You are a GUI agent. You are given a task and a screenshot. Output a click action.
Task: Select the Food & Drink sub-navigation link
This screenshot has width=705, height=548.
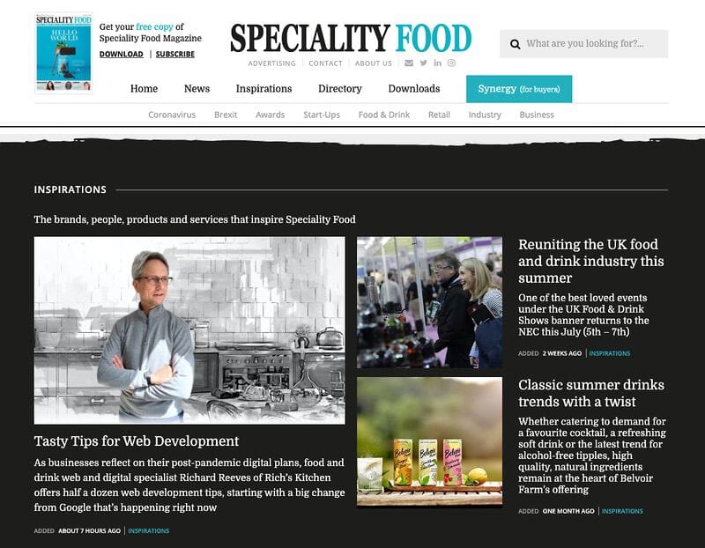coord(384,115)
